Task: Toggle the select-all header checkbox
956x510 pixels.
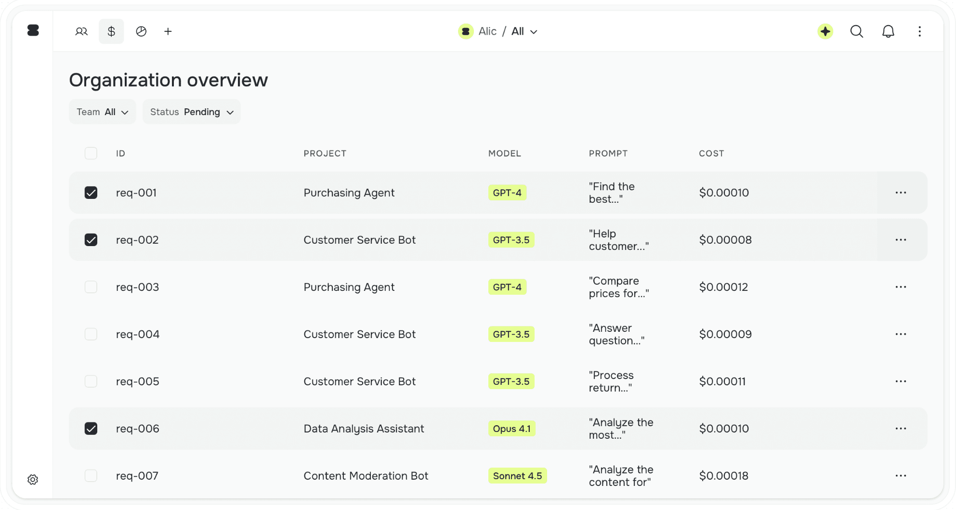Action: [x=91, y=153]
